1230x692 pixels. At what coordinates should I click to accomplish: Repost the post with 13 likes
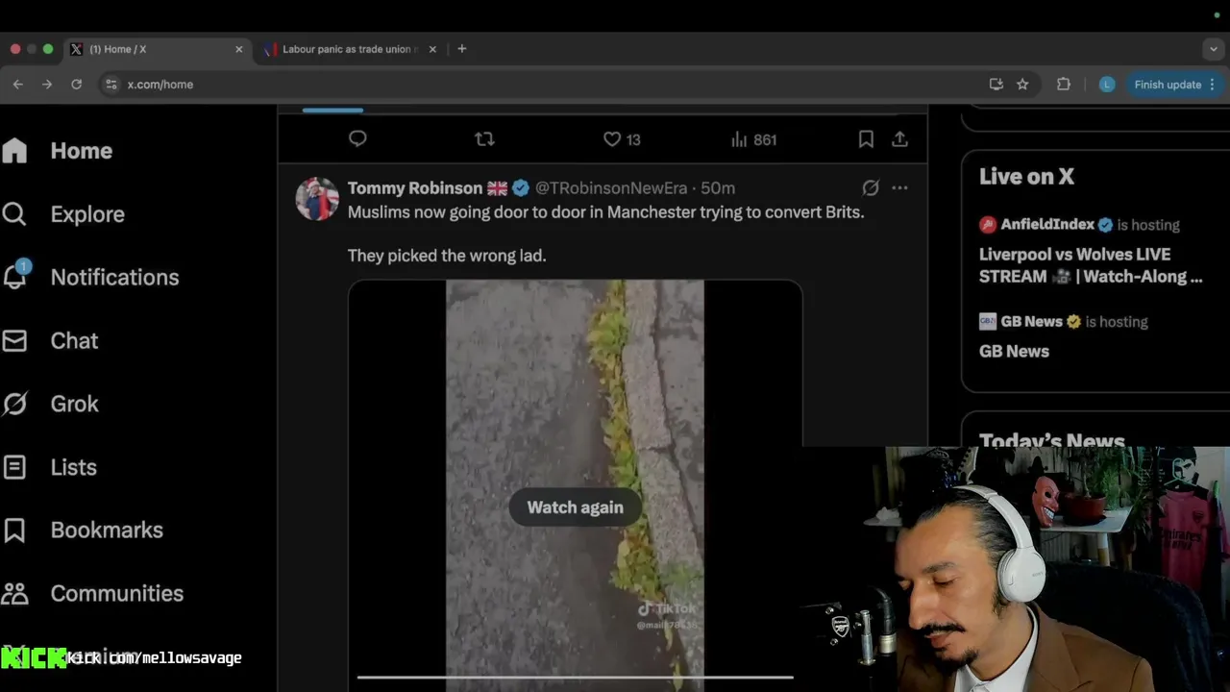coord(484,139)
